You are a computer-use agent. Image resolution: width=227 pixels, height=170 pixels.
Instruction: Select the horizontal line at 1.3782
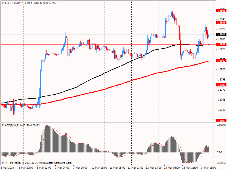pos(108,85)
